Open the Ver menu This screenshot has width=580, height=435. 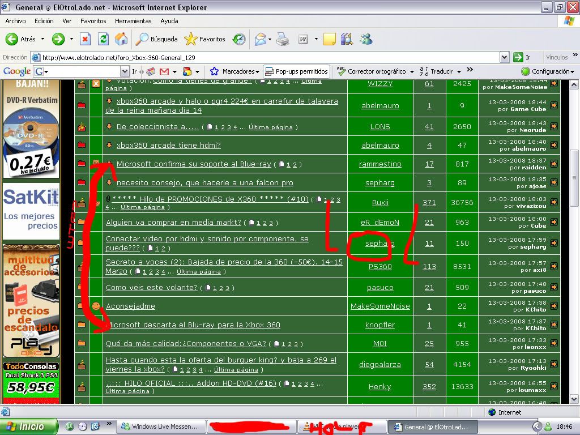(67, 21)
